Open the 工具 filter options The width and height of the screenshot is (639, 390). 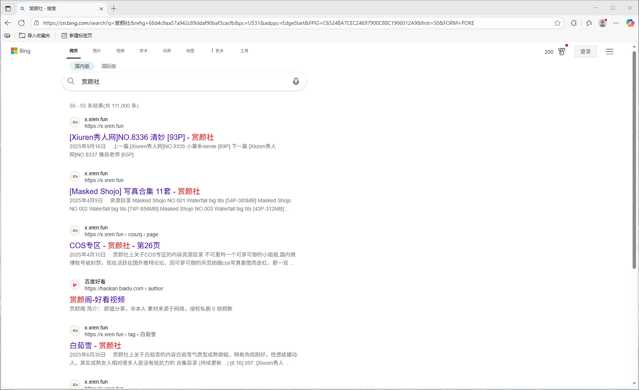point(244,51)
